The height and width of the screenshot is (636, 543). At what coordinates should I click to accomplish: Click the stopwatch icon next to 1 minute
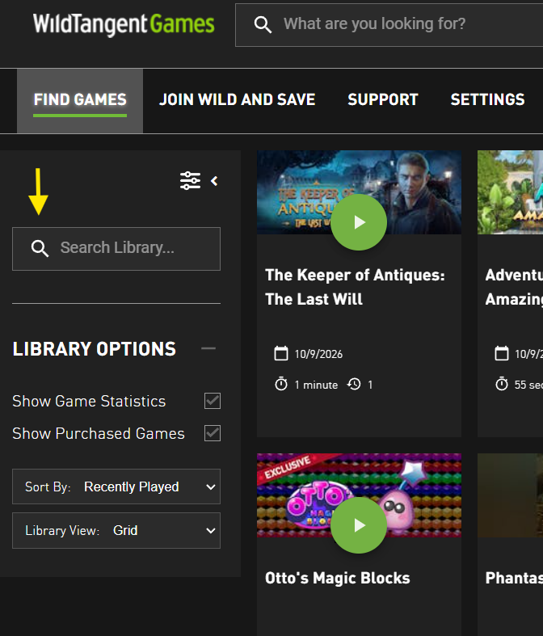pyautogui.click(x=281, y=384)
